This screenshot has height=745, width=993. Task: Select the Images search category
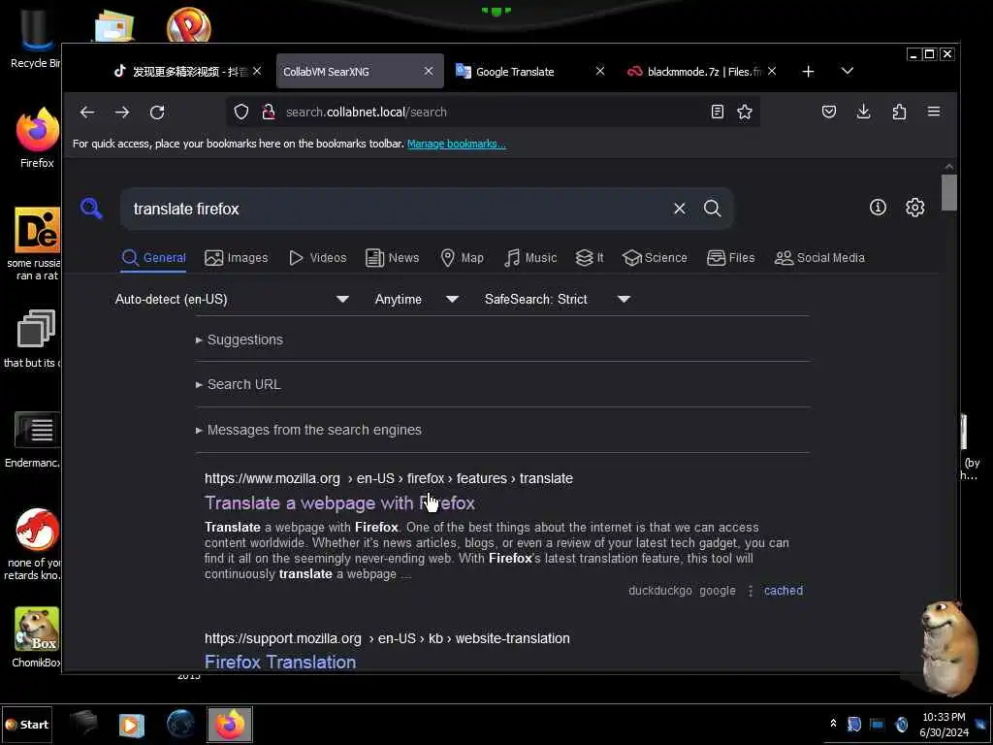click(237, 258)
